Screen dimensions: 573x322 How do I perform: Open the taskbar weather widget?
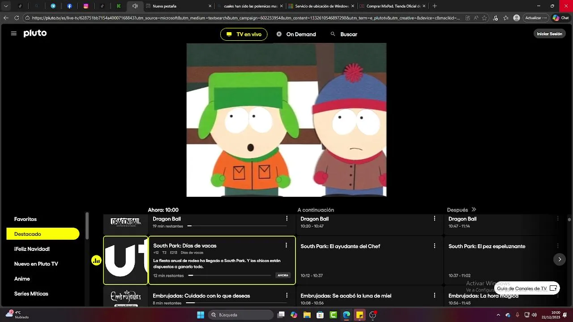[x=18, y=315]
